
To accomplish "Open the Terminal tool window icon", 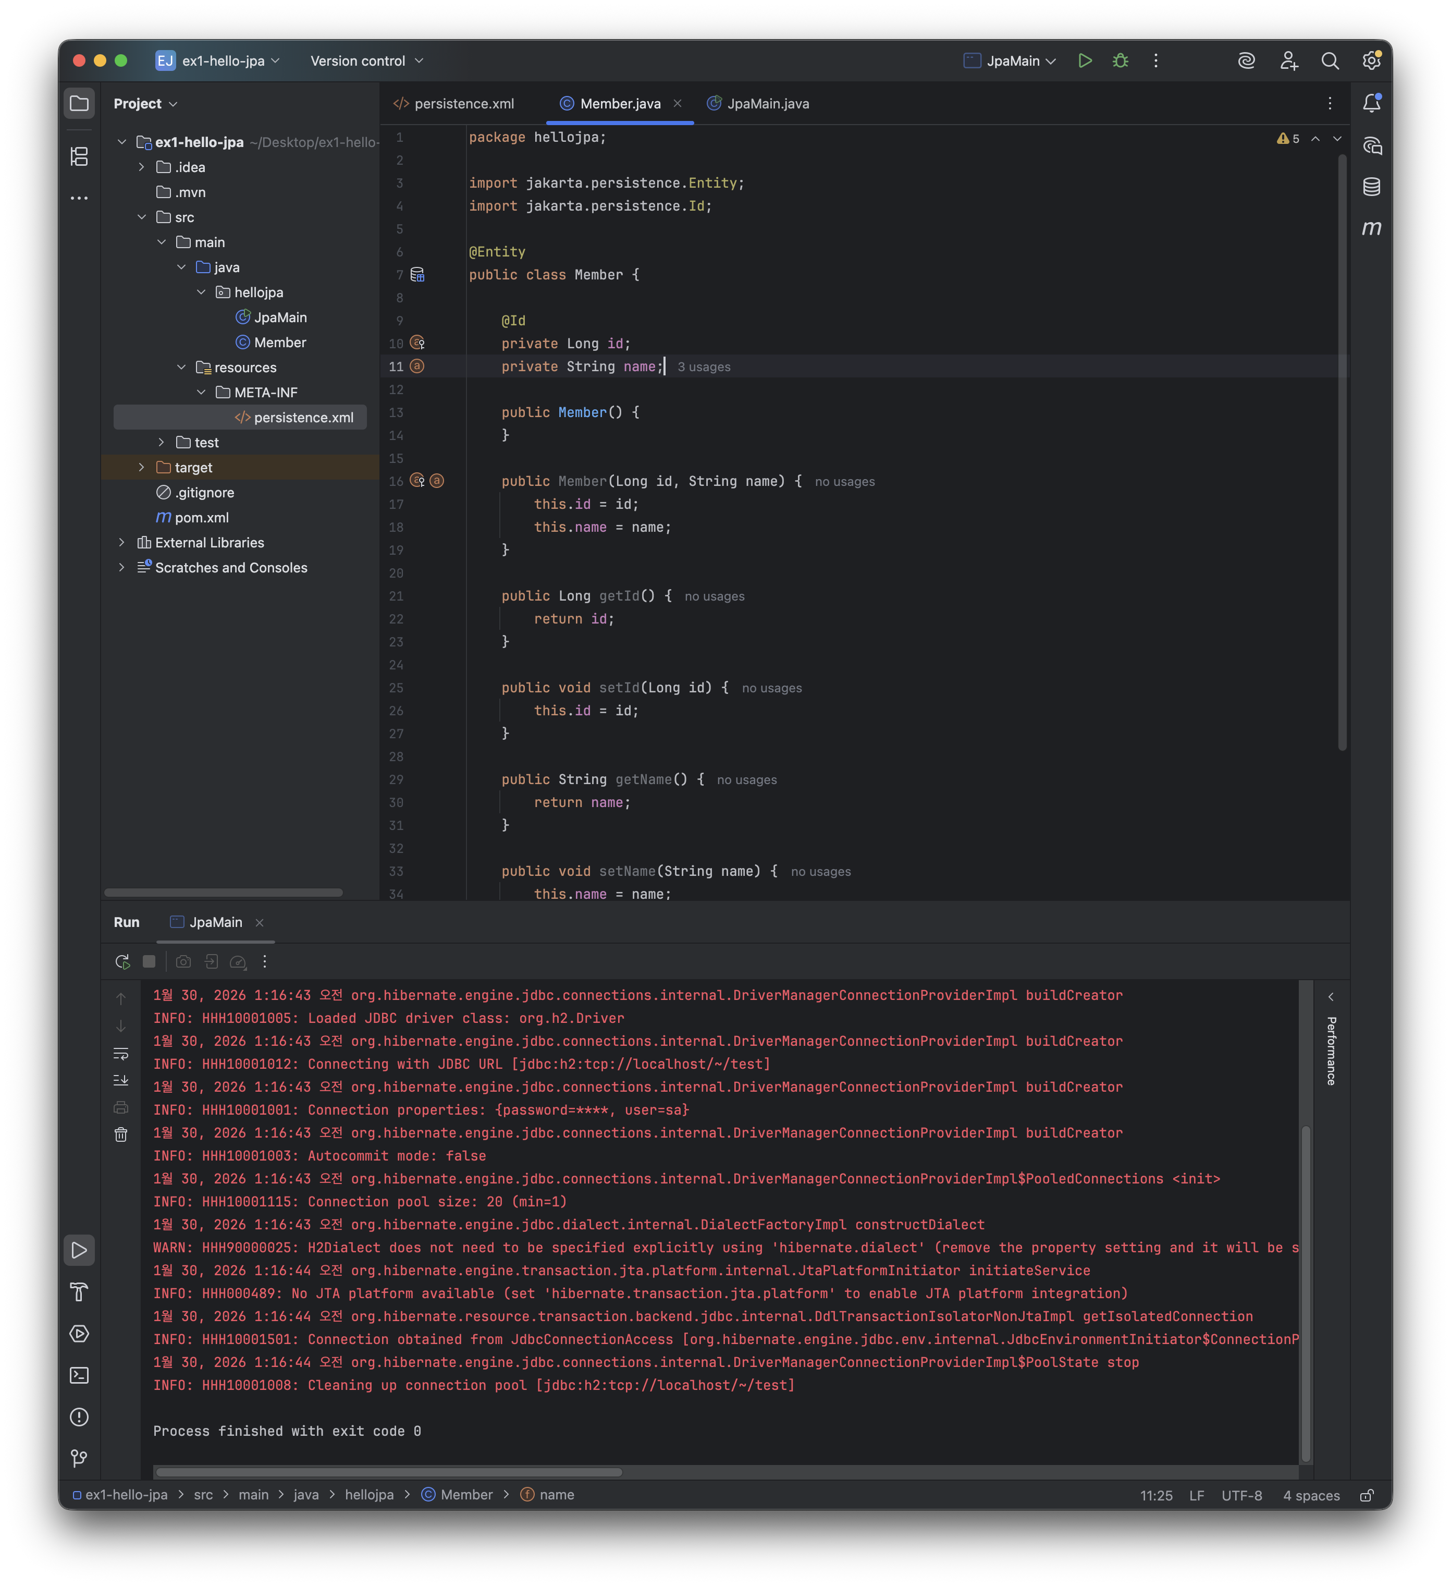I will click(79, 1375).
